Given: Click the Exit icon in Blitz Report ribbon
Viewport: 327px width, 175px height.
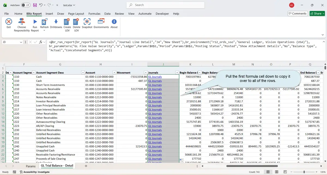Looking at the screenshot, I should coord(9,22).
